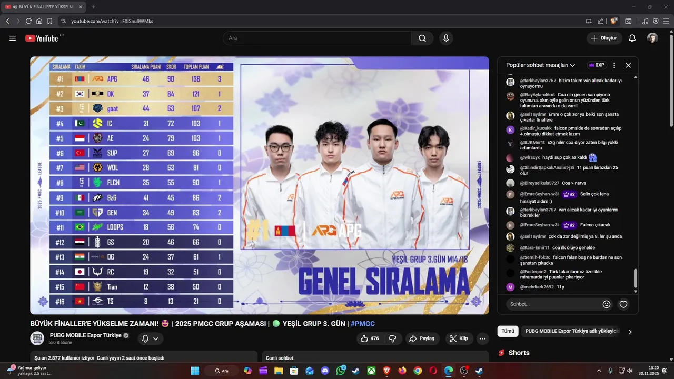This screenshot has height=379, width=674.
Task: Open Firefox from the taskbar
Action: [402, 371]
